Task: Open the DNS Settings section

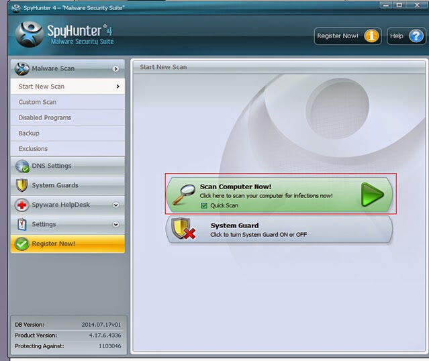Action: 68,166
